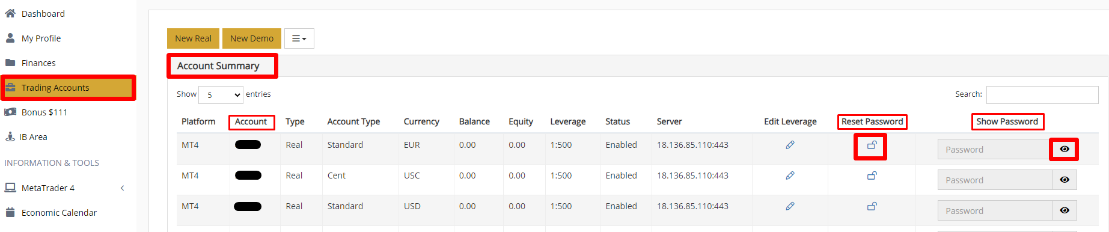This screenshot has height=232, width=1109.
Task: Reset password for the USD Standard account
Action: pos(872,206)
